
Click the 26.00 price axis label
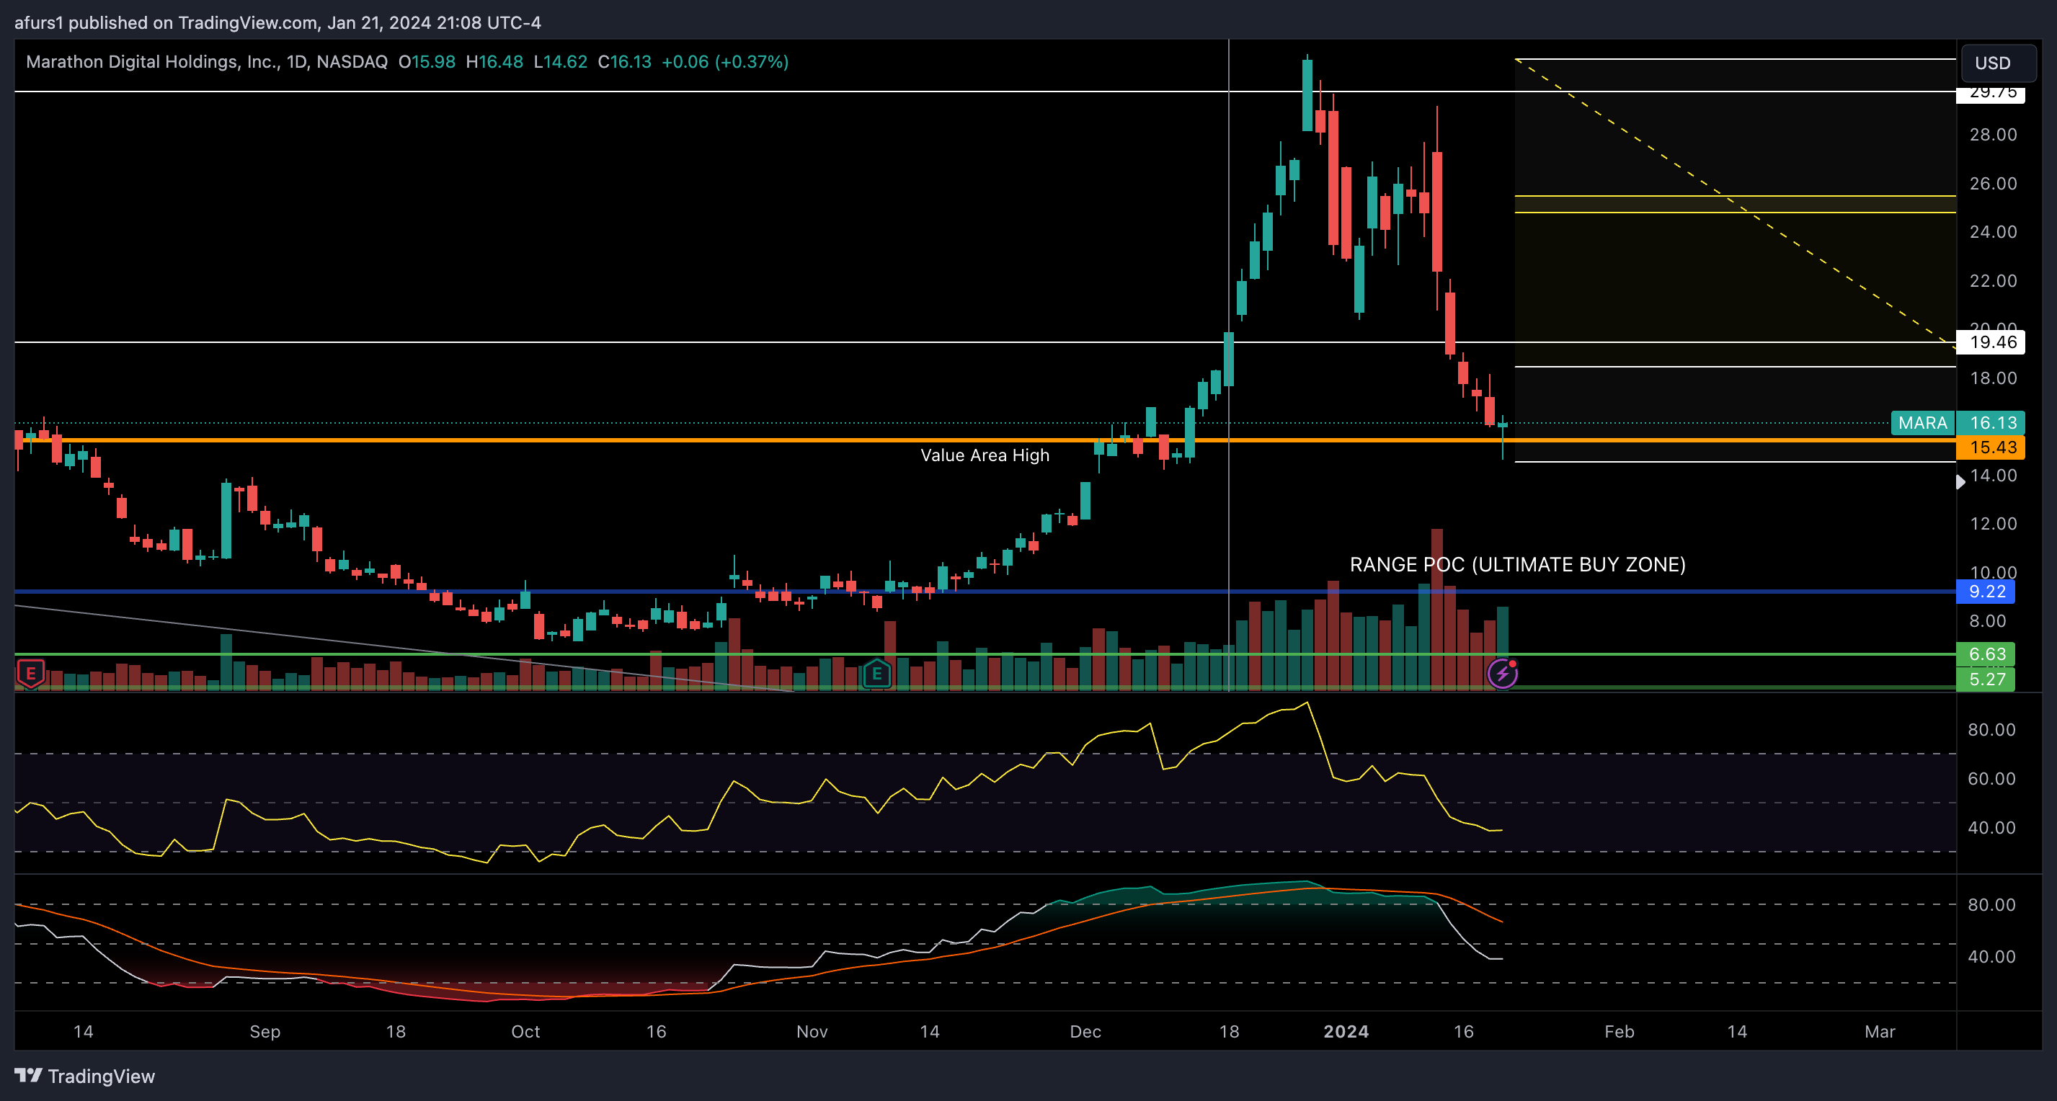[1993, 184]
